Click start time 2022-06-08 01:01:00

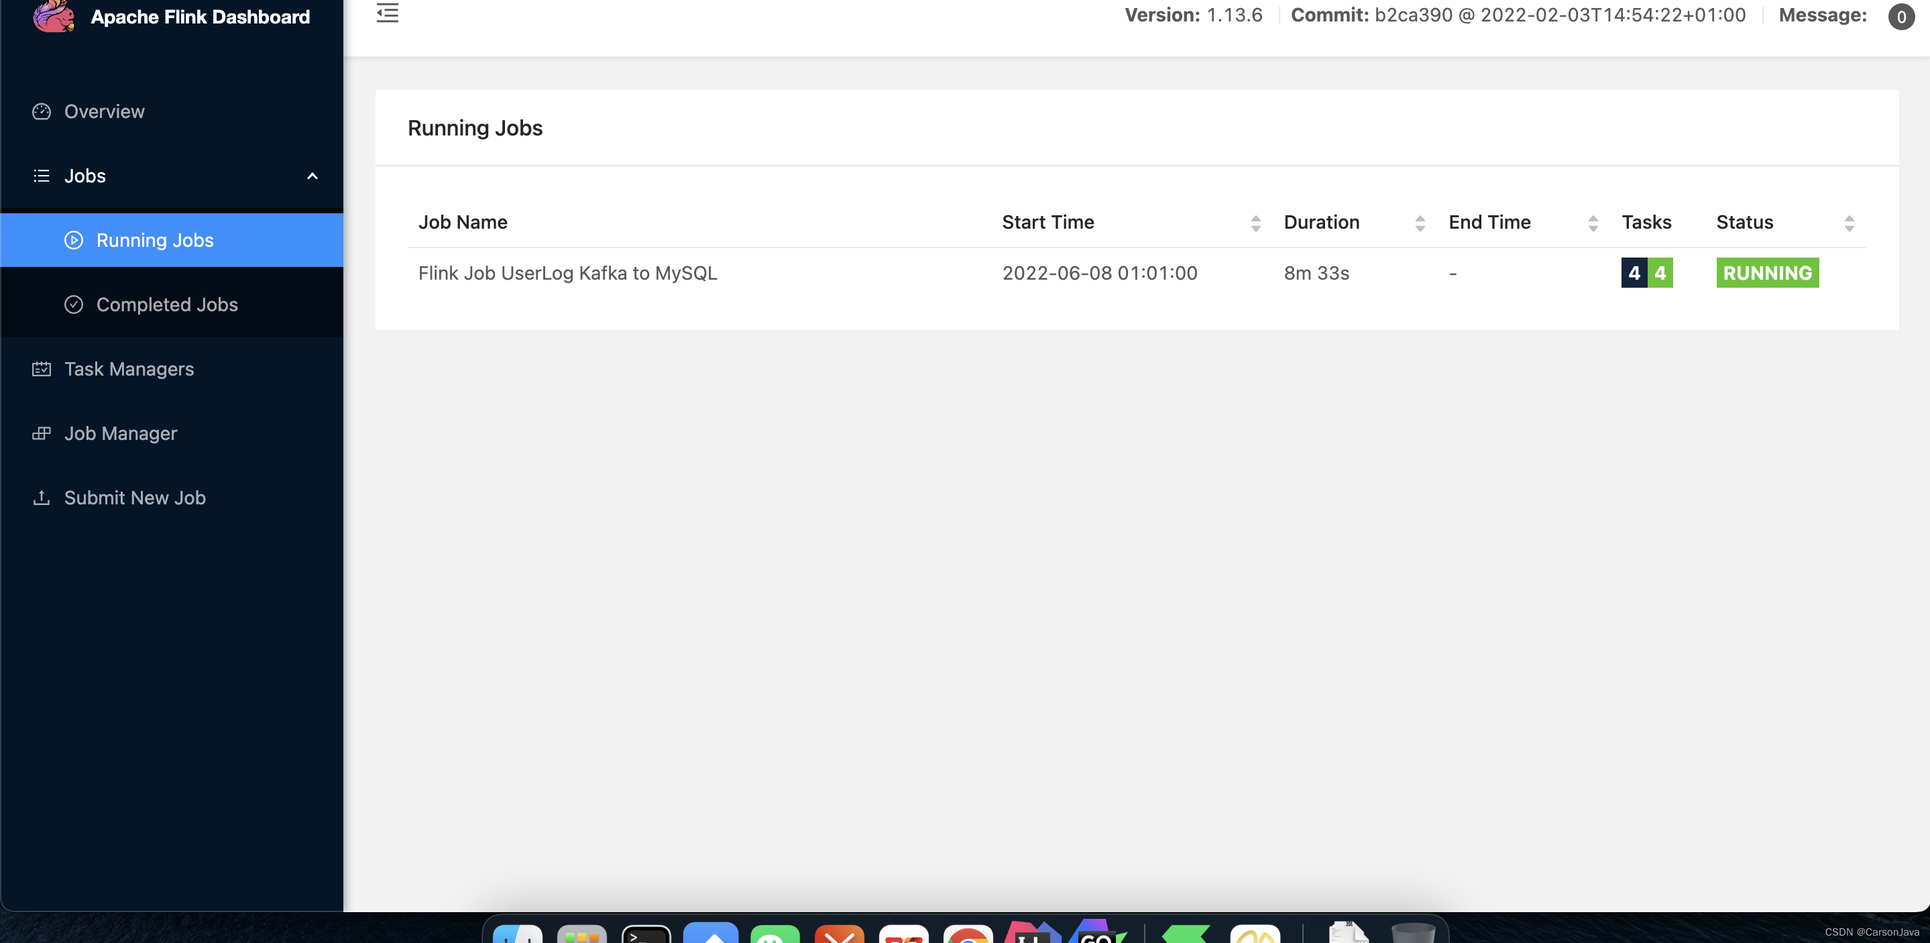(1100, 273)
